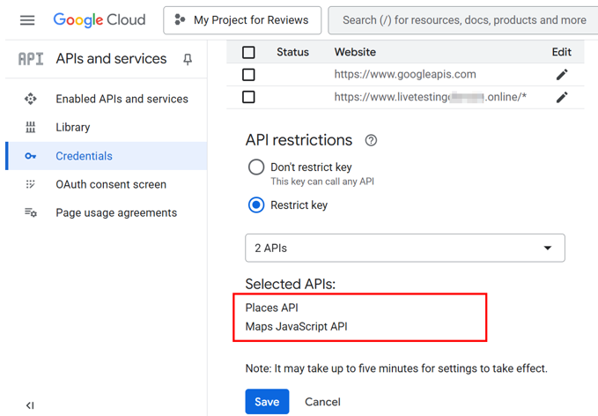Click the Edit column header
Screen dimensions: 598x416
coord(561,52)
